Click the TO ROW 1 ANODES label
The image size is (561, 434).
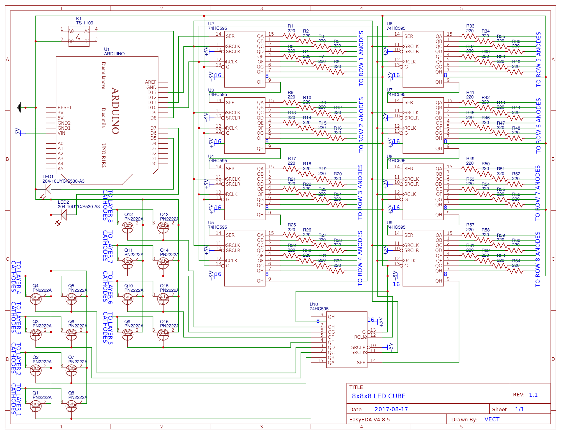361,58
